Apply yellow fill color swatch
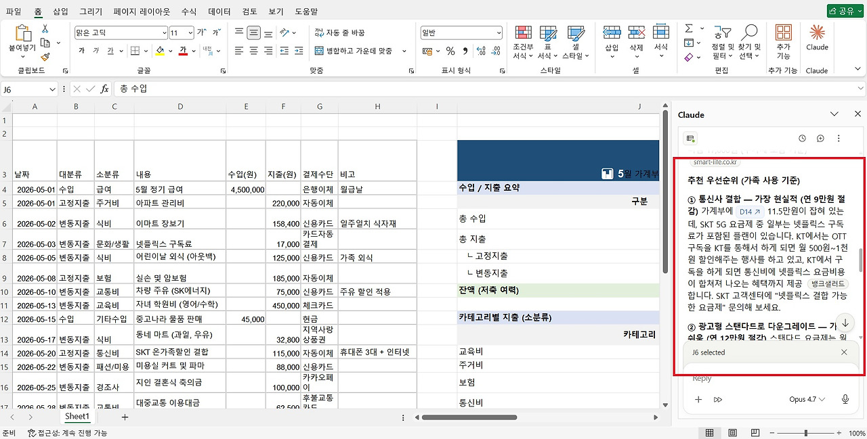This screenshot has height=439, width=867. point(160,51)
